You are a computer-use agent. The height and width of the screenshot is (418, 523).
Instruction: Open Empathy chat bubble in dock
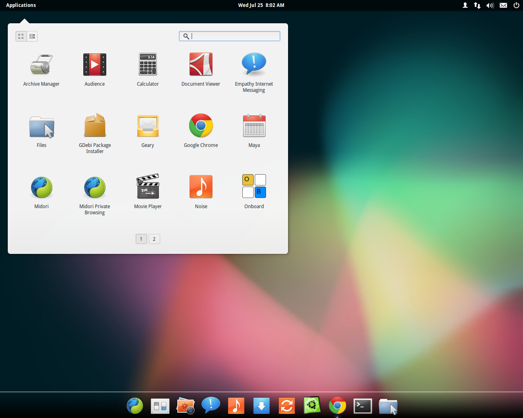point(211,405)
